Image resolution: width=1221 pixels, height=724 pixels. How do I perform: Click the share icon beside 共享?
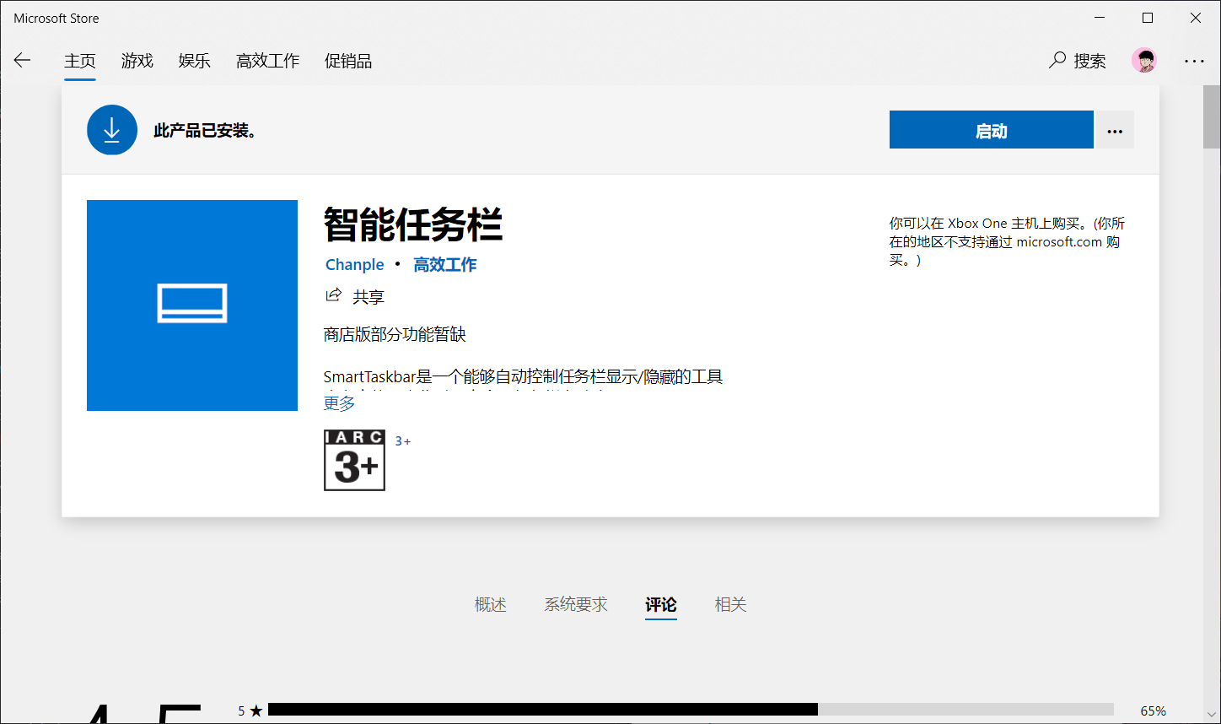pos(333,295)
